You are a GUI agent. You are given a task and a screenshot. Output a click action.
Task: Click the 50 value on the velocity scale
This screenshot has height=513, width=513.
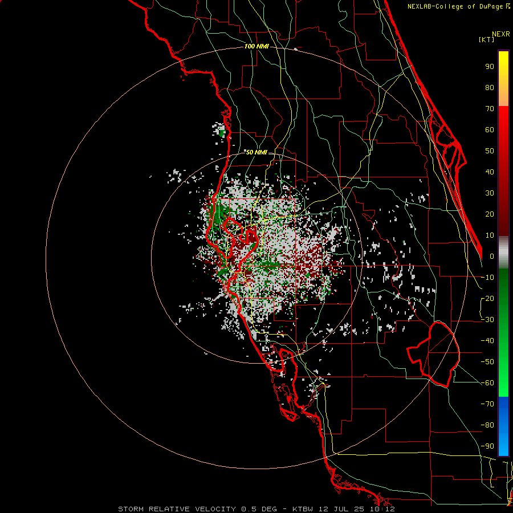click(x=490, y=151)
